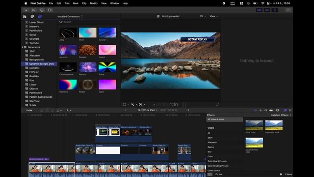Open the Clip menu
314x177 pixels.
click(x=84, y=3)
